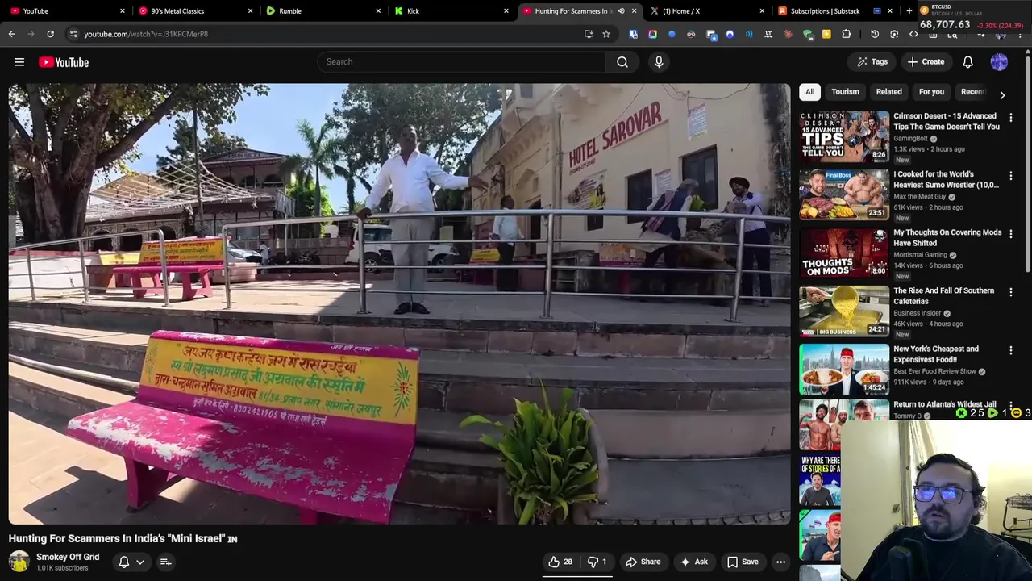
Task: Select the Related filter chip
Action: (x=888, y=92)
